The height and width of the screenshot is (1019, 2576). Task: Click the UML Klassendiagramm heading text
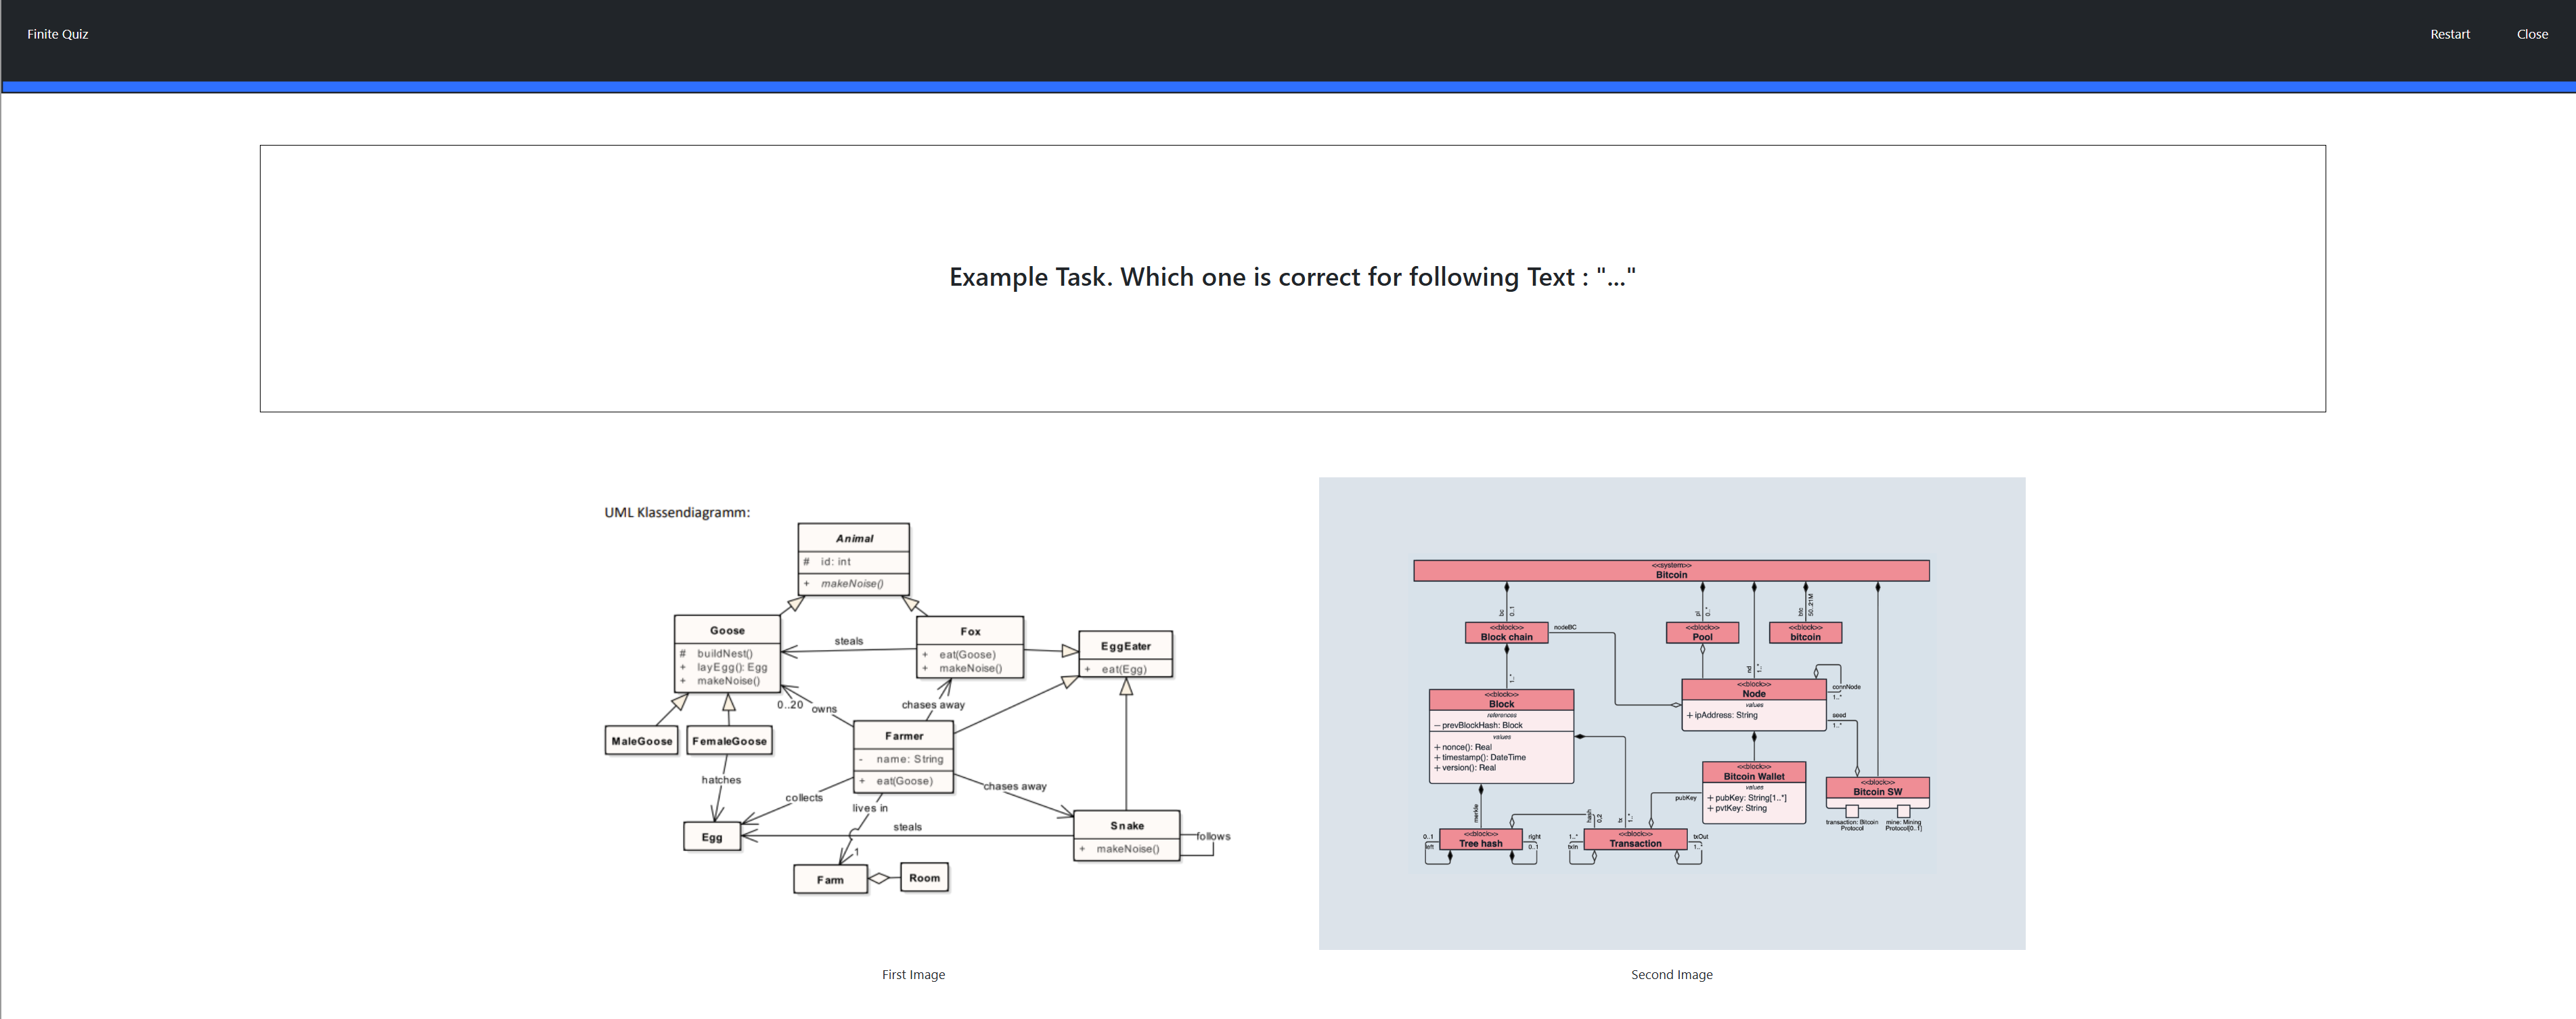tap(677, 512)
